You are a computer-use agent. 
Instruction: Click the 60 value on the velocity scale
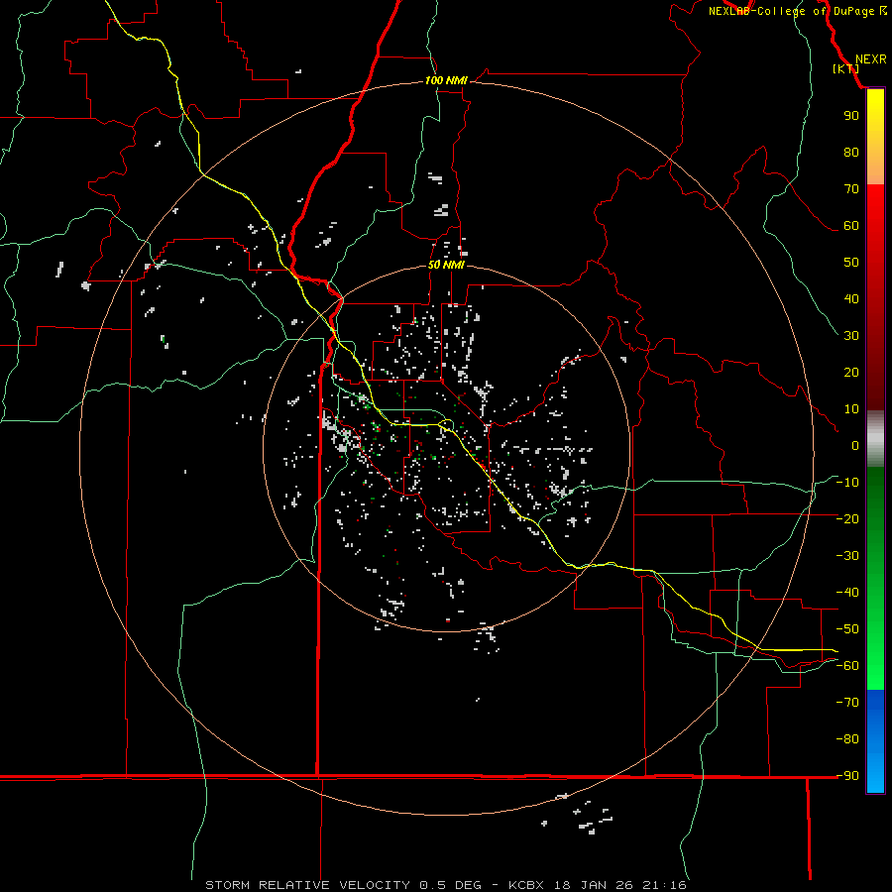(x=851, y=226)
